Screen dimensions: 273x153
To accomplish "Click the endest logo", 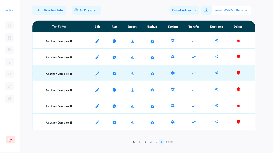I will click(x=9, y=10).
